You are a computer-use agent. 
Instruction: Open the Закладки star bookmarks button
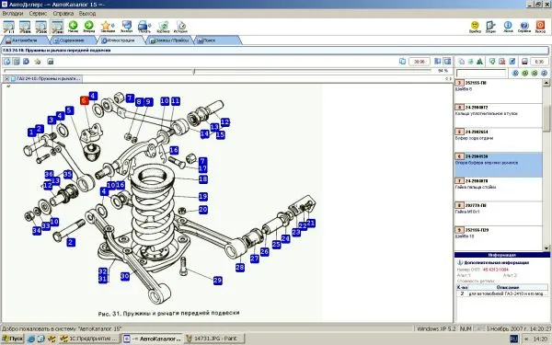107,26
